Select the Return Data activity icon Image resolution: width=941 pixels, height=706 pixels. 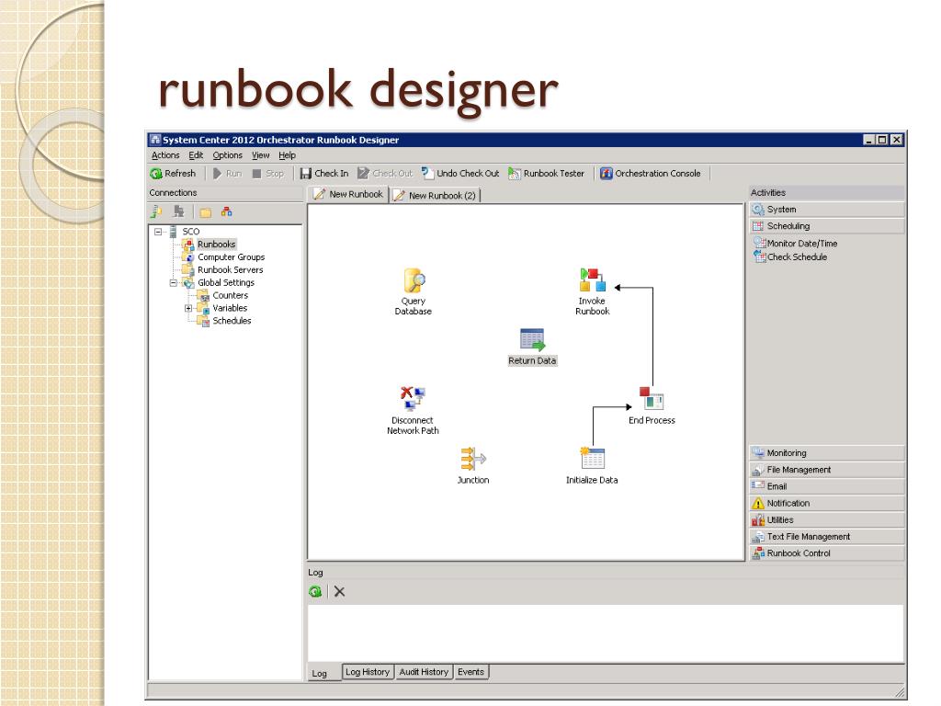coord(532,339)
